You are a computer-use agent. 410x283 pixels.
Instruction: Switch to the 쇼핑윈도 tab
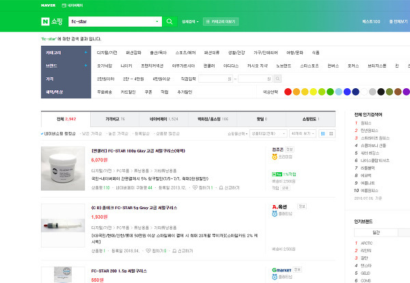pos(311,119)
